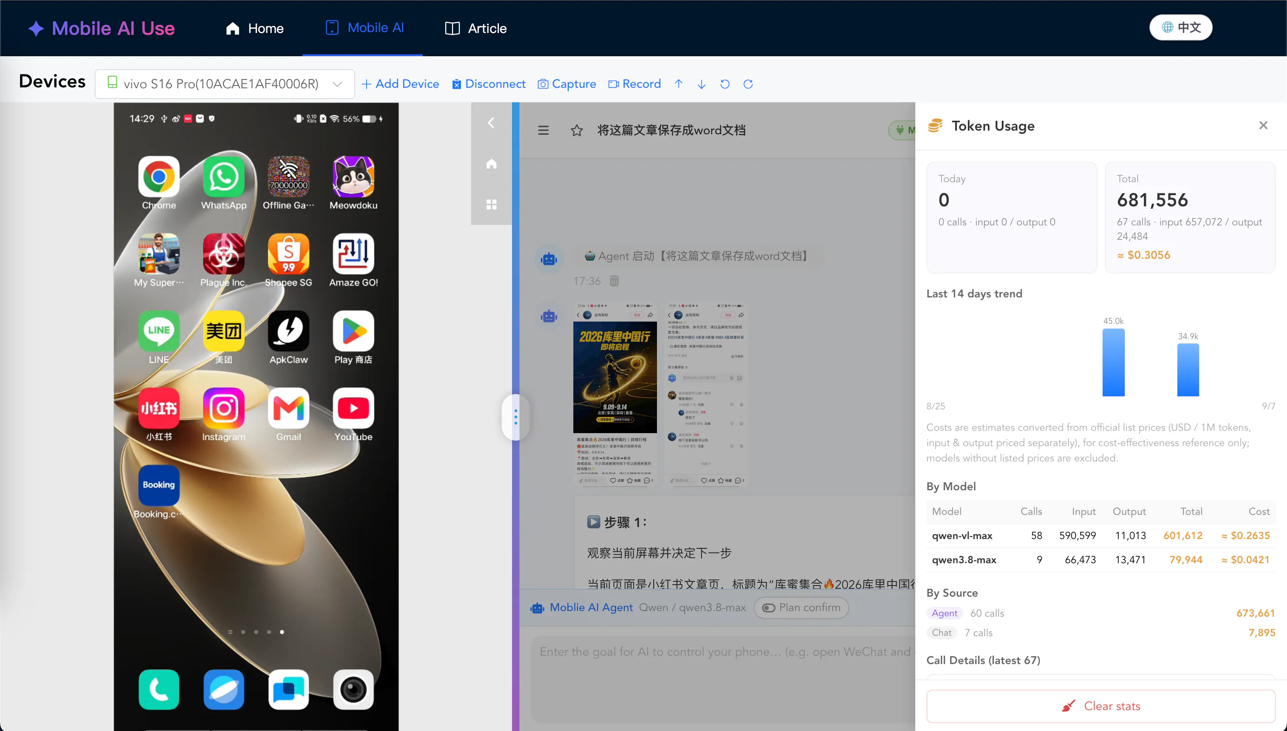
Task: Toggle the Plan confirm switch
Action: (801, 608)
